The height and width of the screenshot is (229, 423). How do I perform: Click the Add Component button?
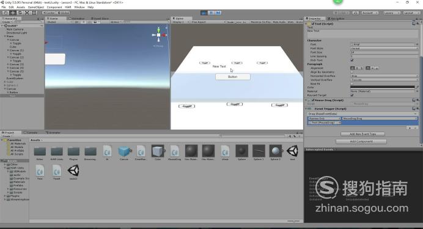click(361, 141)
